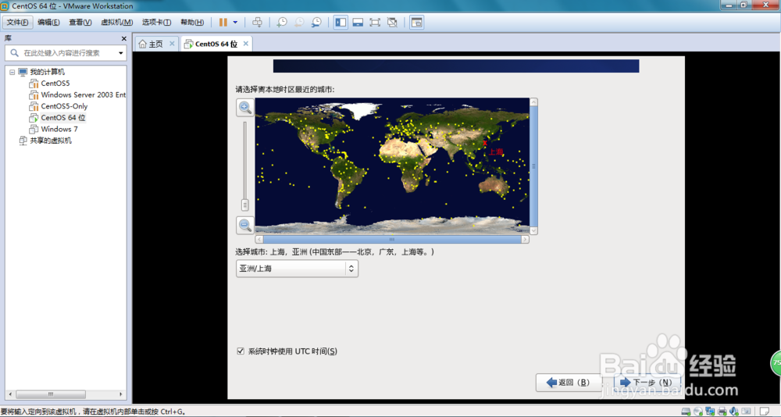Click the CD/DVD drive status bar icon
781x417 pixels.
coord(698,412)
